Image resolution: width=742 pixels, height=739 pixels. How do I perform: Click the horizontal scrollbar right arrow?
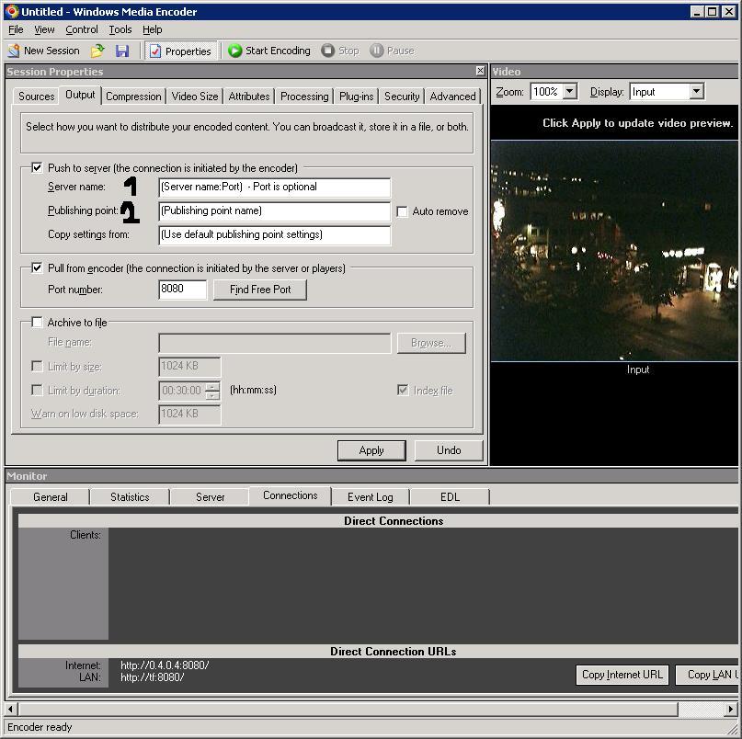point(731,709)
